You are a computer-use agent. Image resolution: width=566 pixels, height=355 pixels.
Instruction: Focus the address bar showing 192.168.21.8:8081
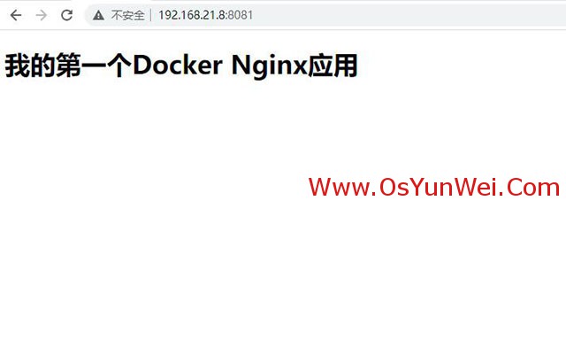(325, 15)
